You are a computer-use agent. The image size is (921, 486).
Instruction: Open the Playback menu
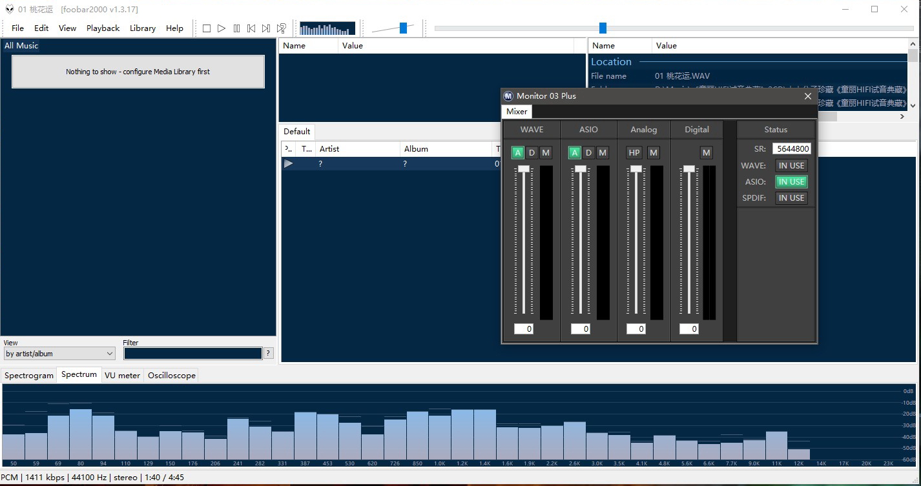(103, 28)
